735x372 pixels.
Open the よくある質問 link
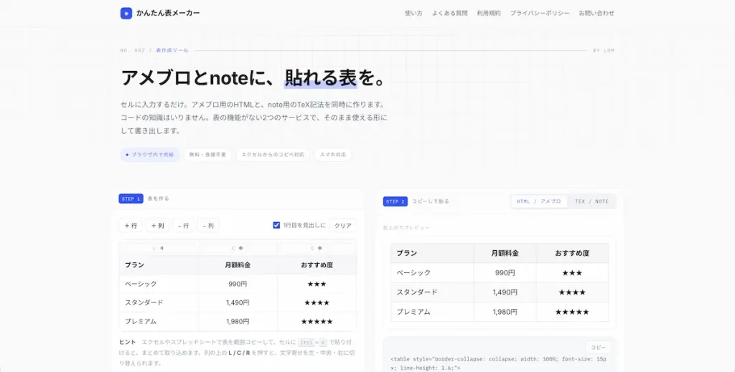tap(449, 13)
